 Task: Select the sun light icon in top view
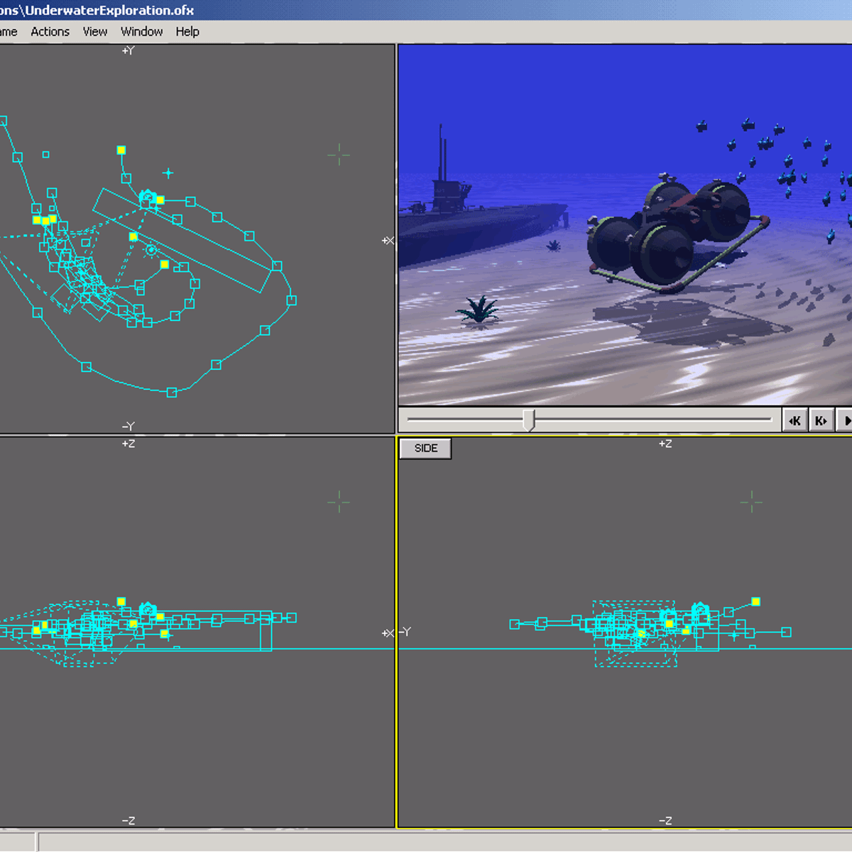(151, 250)
